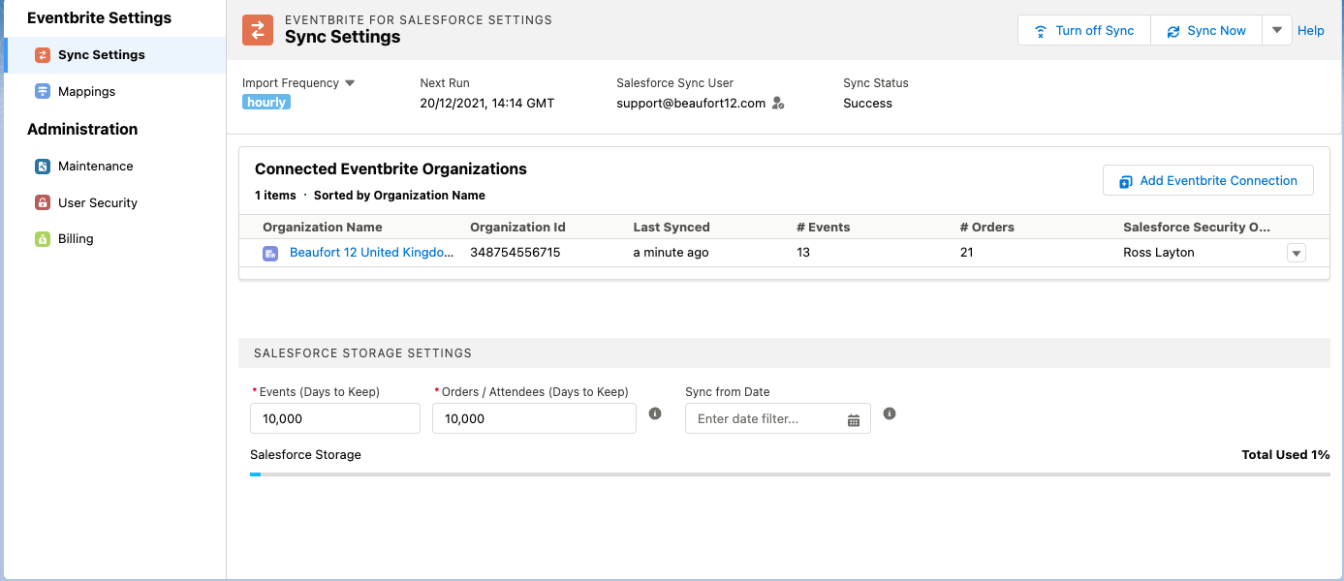Screen dimensions: 1344x581
Task: Click Organization Id column header
Action: coord(517,228)
